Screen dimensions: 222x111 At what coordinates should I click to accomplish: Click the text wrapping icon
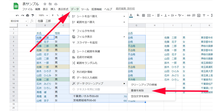[x=173, y=15]
